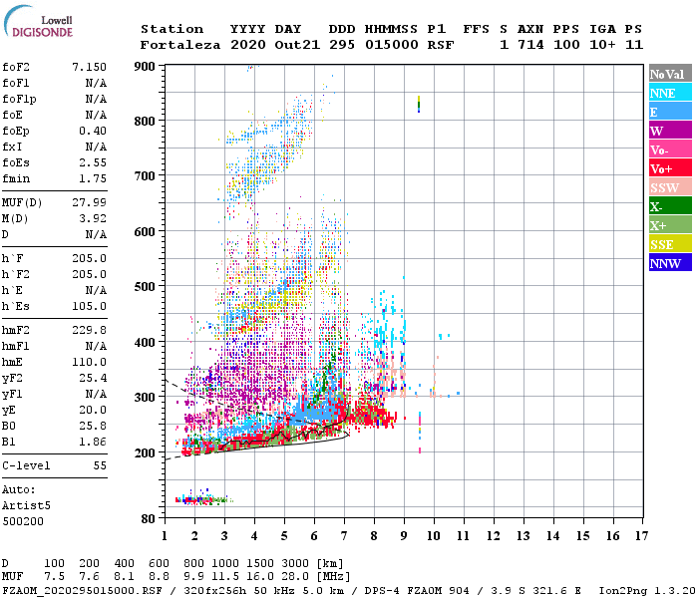Click the h`Es value 105.0
Screen dimensions: 698x598
pyautogui.click(x=89, y=307)
